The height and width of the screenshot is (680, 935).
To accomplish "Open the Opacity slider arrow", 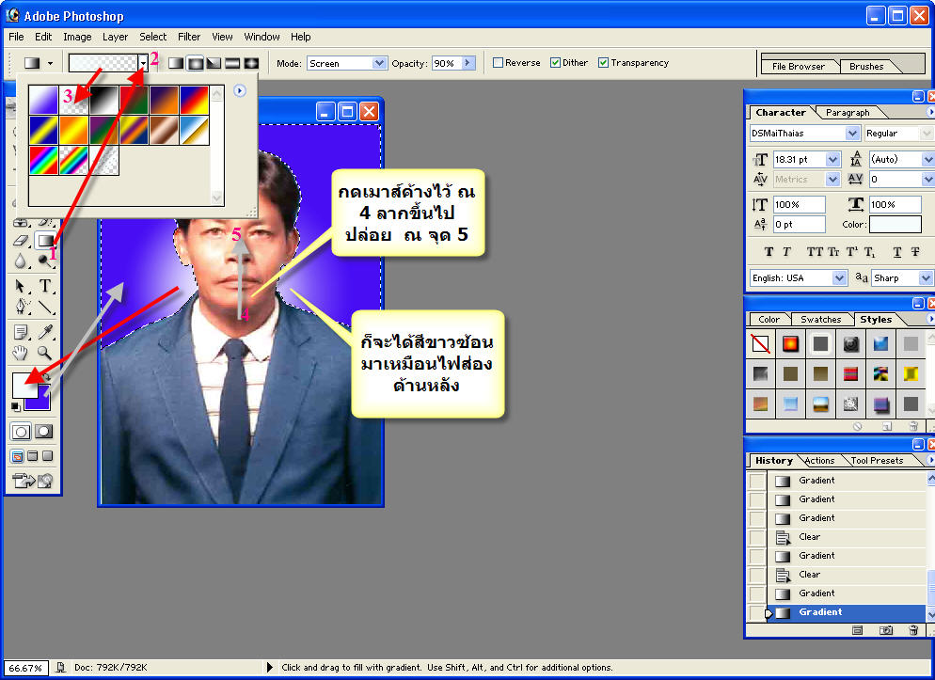I will 468,63.
